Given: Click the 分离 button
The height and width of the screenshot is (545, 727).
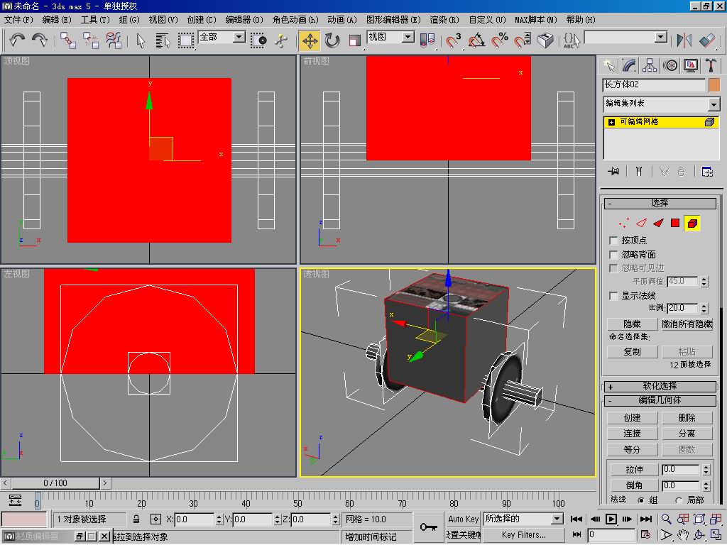Looking at the screenshot, I should coord(687,434).
